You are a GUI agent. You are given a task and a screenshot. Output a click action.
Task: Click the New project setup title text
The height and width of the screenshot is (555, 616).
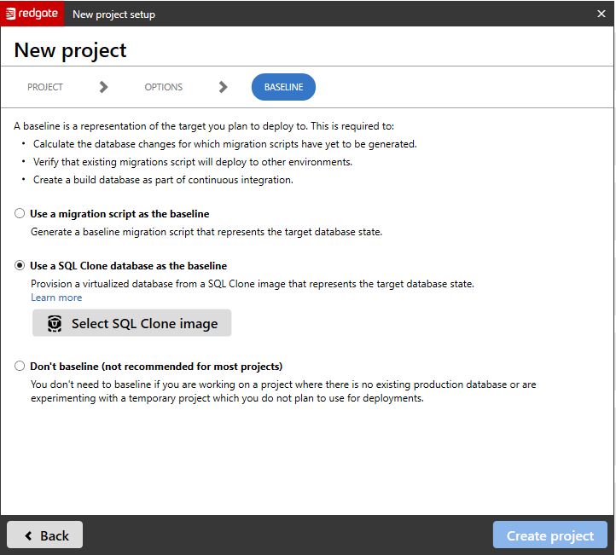(113, 14)
